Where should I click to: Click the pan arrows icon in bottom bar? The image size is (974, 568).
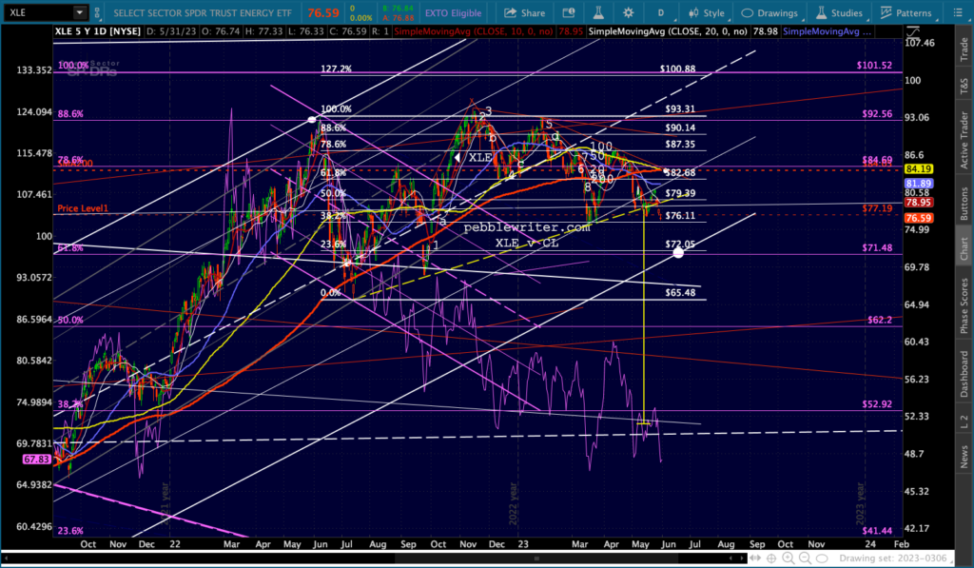tap(754, 558)
